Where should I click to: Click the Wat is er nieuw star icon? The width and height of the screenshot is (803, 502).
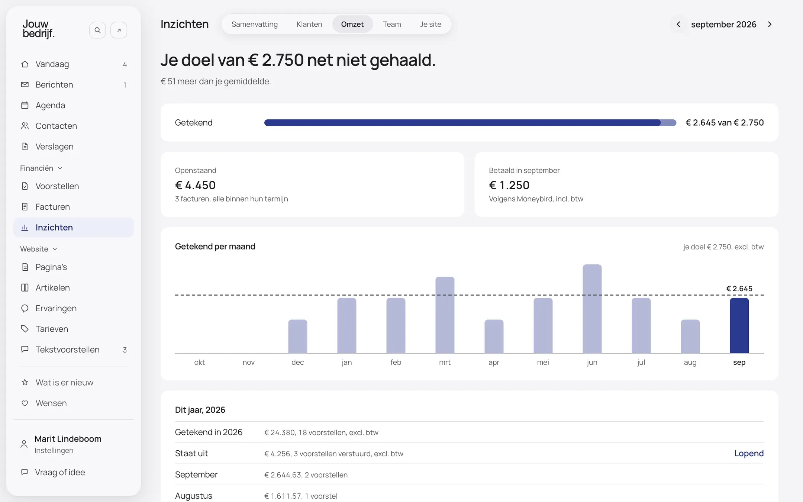[25, 382]
